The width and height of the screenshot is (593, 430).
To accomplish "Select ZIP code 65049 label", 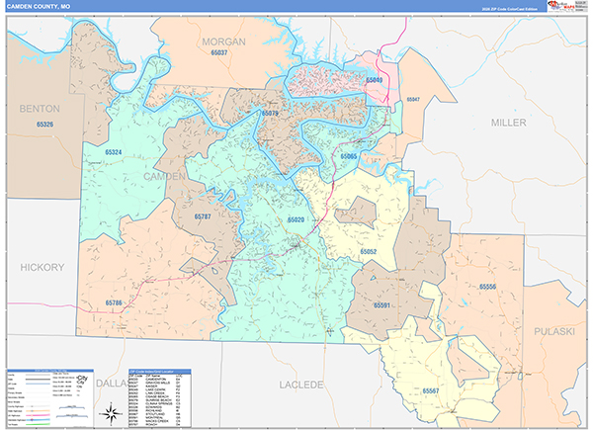I will pos(374,80).
